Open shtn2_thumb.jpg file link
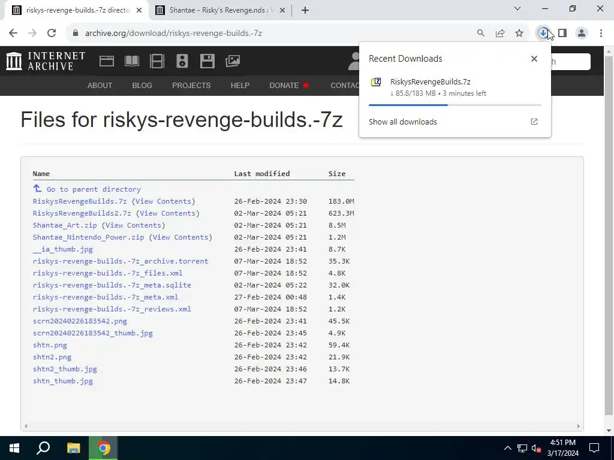The image size is (614, 460). pyautogui.click(x=65, y=369)
